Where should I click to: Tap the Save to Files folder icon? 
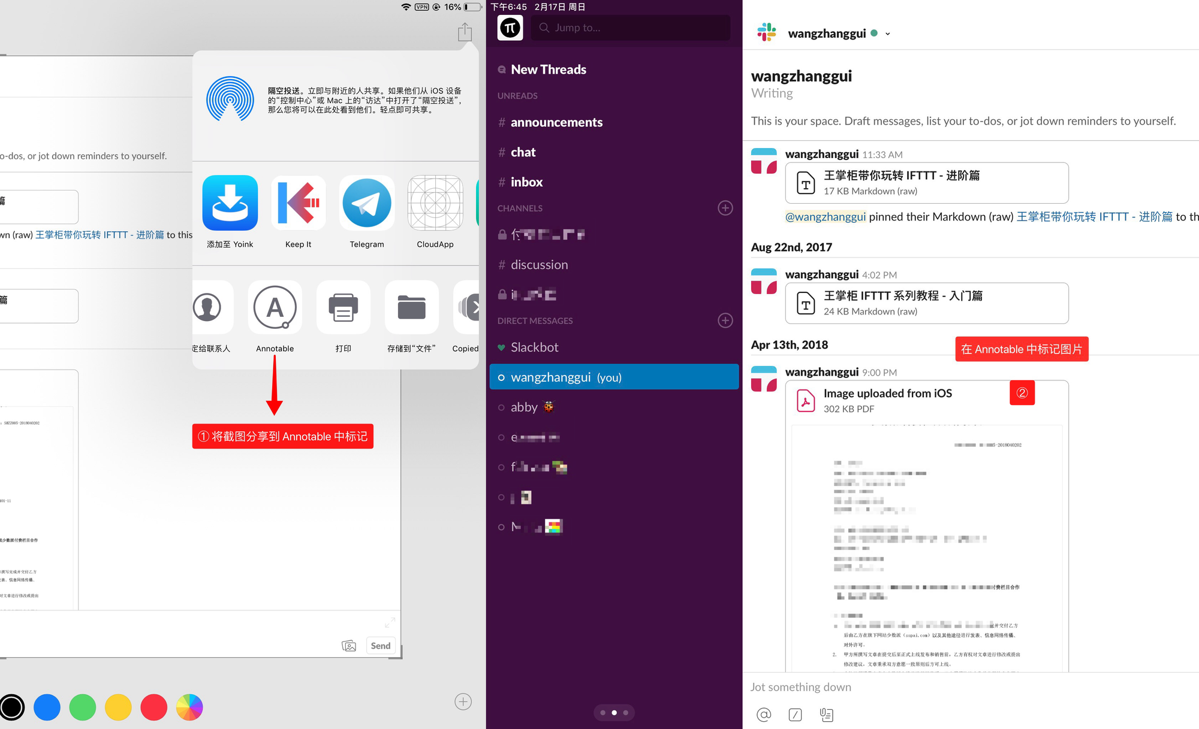(x=412, y=307)
